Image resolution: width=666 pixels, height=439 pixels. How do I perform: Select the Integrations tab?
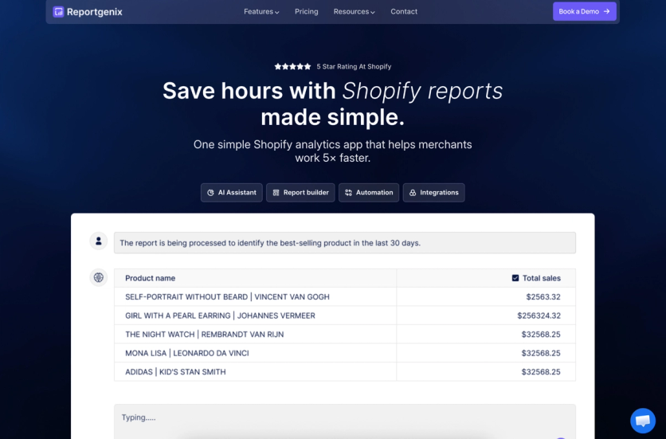(433, 193)
